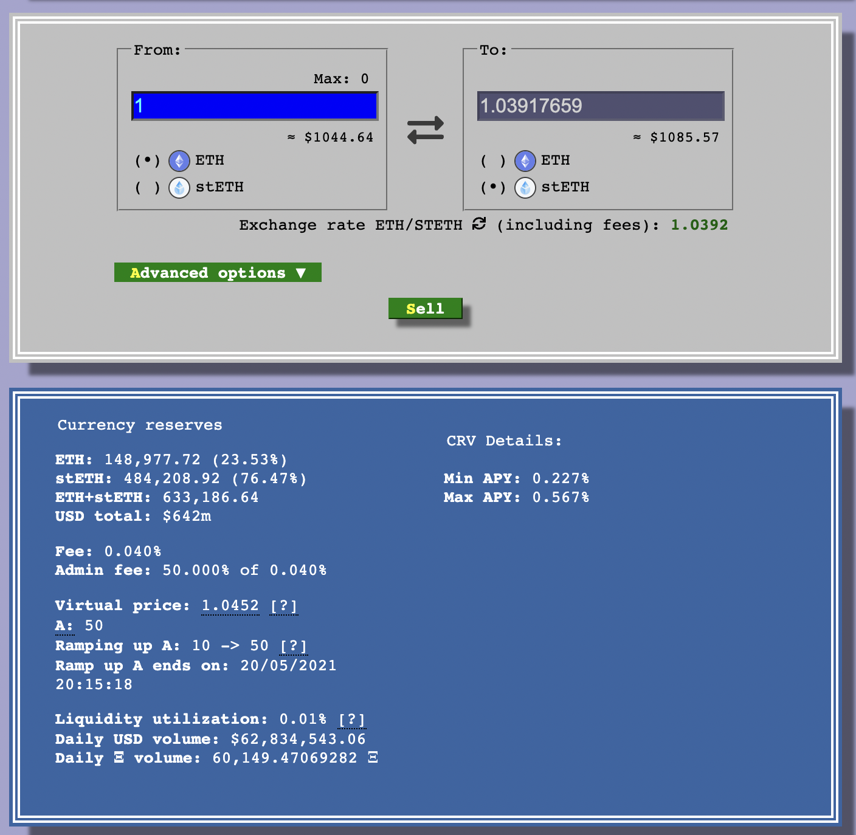Click the Daily Ξ volume 60,149.47069282
The height and width of the screenshot is (835, 856).
click(x=216, y=758)
